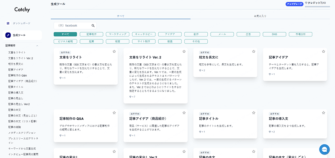Click the 生成ツール pen icon
Screen dimensions: 335x158
pyautogui.click(x=8, y=35)
